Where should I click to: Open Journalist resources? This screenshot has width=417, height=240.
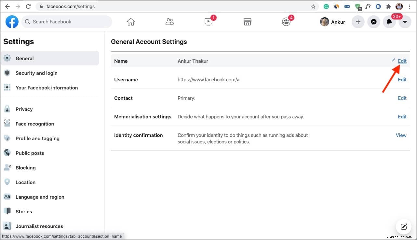point(50,226)
